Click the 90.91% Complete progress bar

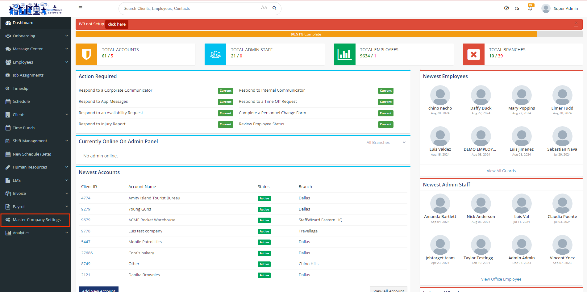pyautogui.click(x=306, y=34)
